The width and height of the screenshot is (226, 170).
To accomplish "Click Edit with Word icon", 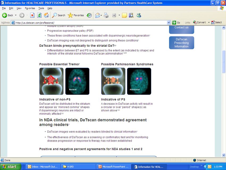I will click(114, 15).
